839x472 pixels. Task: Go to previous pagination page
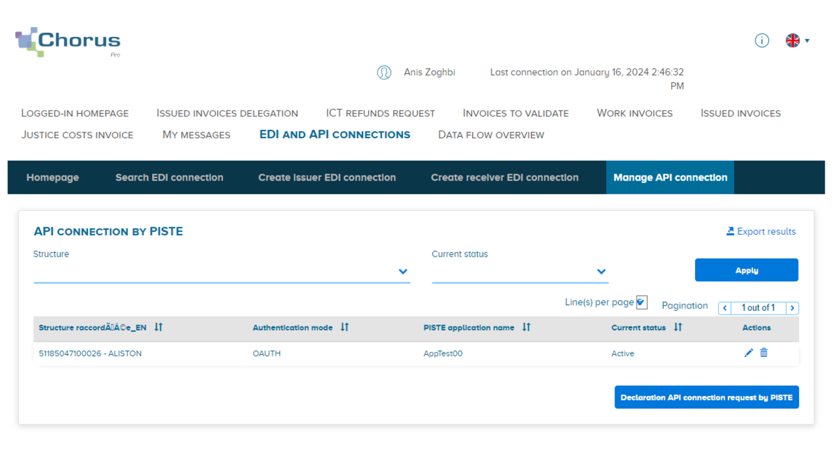pyautogui.click(x=725, y=308)
